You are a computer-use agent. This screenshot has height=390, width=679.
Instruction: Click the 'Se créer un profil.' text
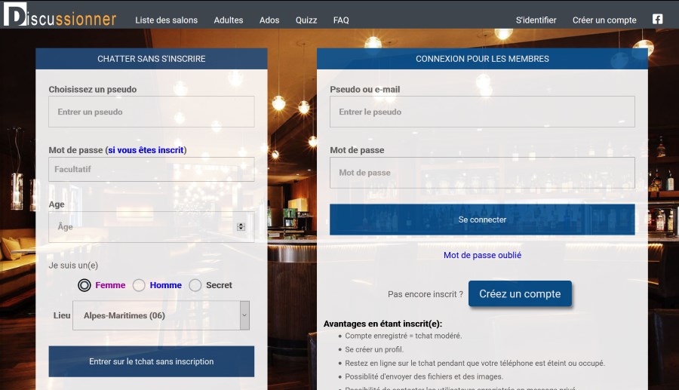coord(374,349)
